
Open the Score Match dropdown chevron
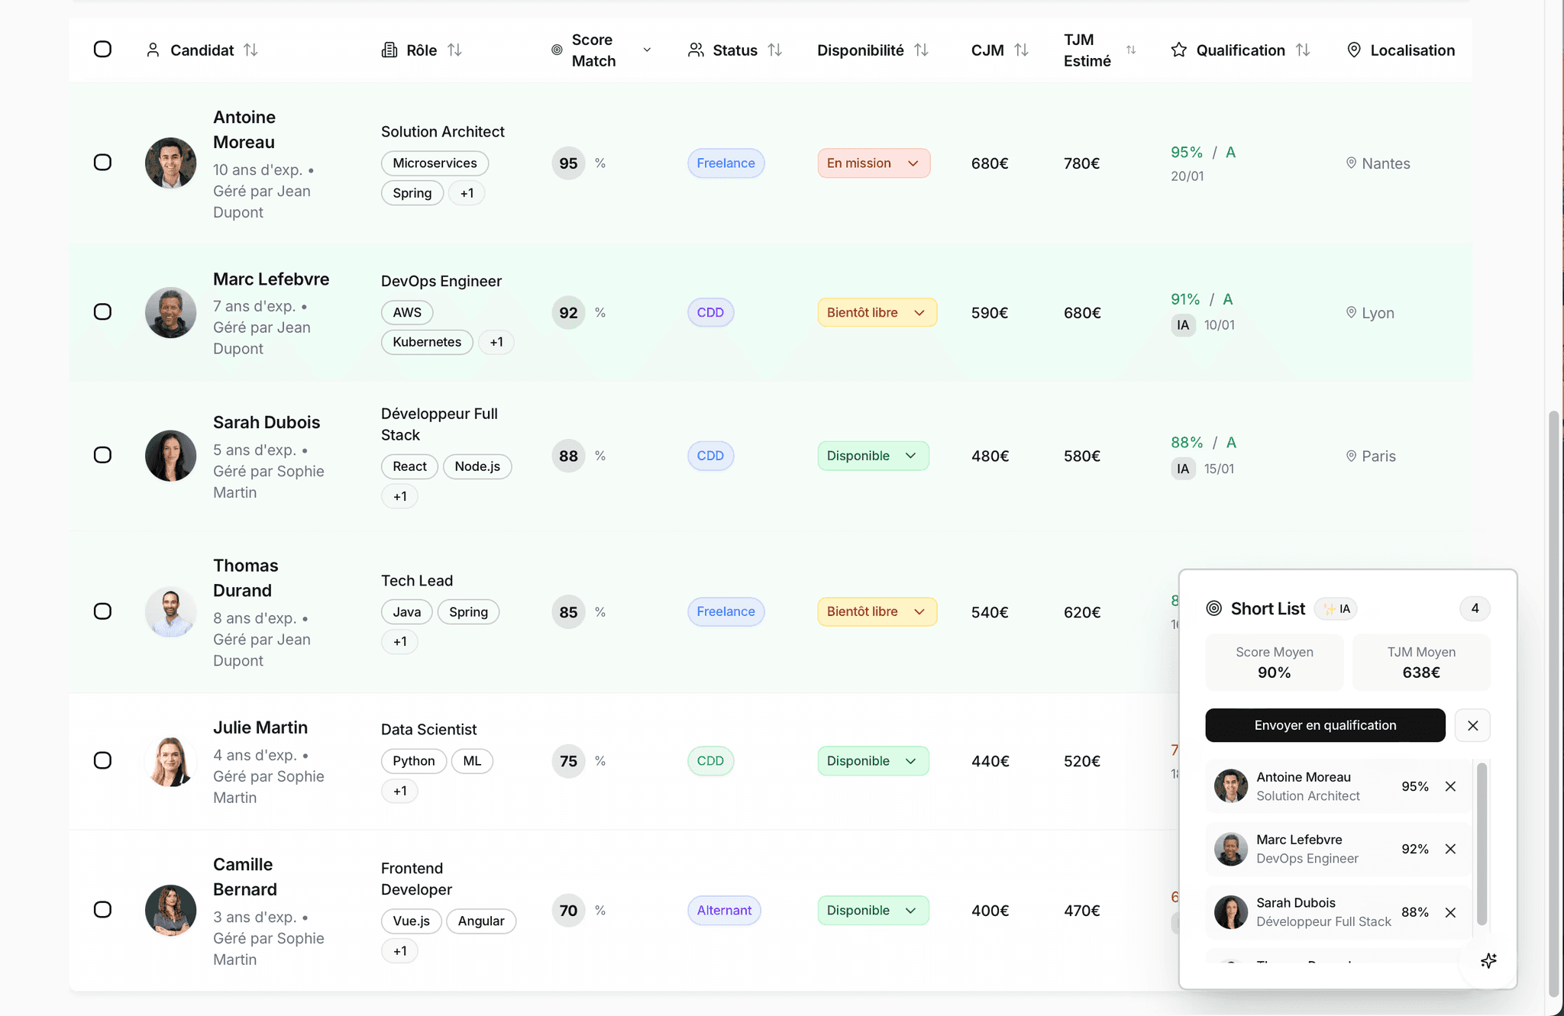pos(647,50)
